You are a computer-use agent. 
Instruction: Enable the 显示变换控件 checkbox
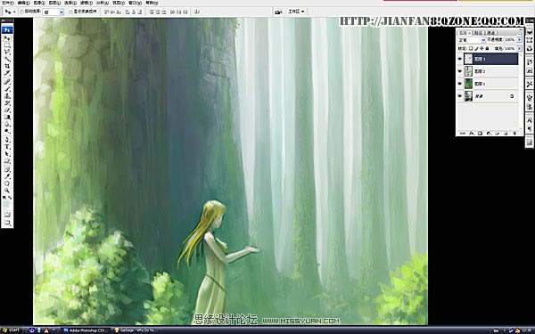tap(71, 12)
